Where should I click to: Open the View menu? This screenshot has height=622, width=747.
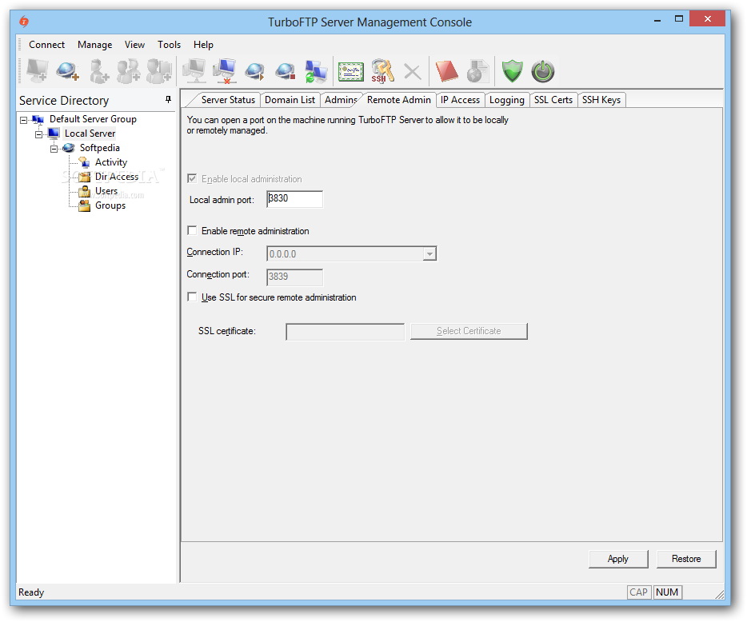134,44
